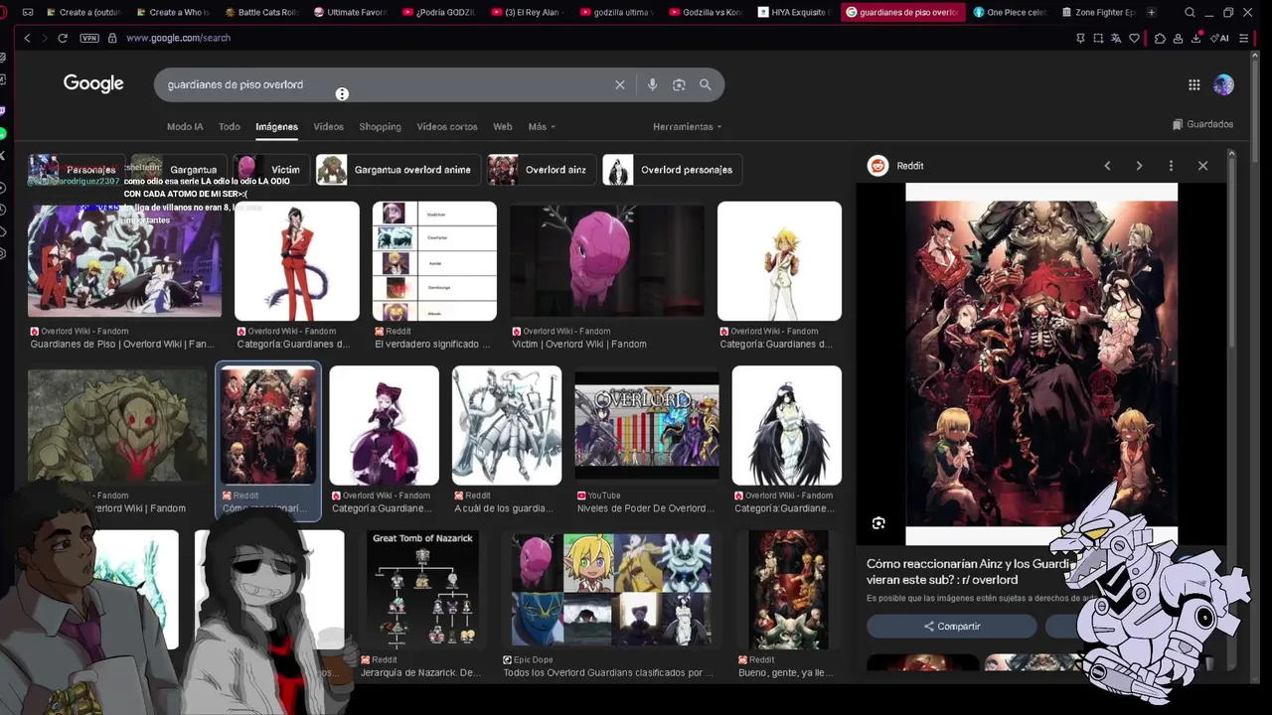Expand the Herramientas tools dropdown

click(x=687, y=127)
